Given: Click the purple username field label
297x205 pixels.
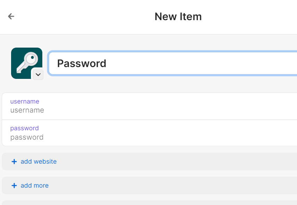Looking at the screenshot, I should [x=25, y=101].
